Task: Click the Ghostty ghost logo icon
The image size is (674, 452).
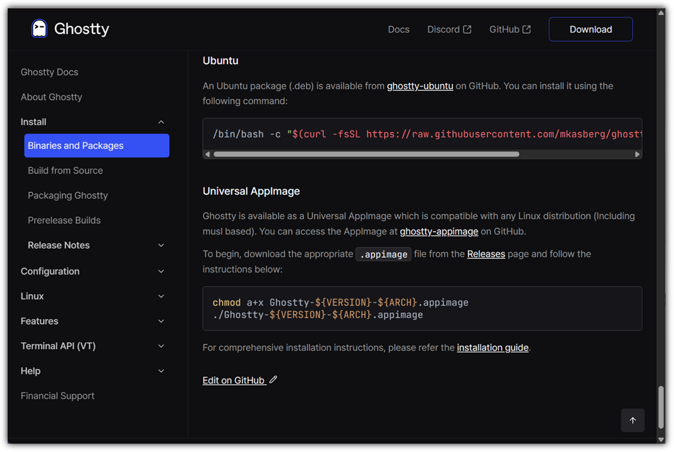Action: 39,29
